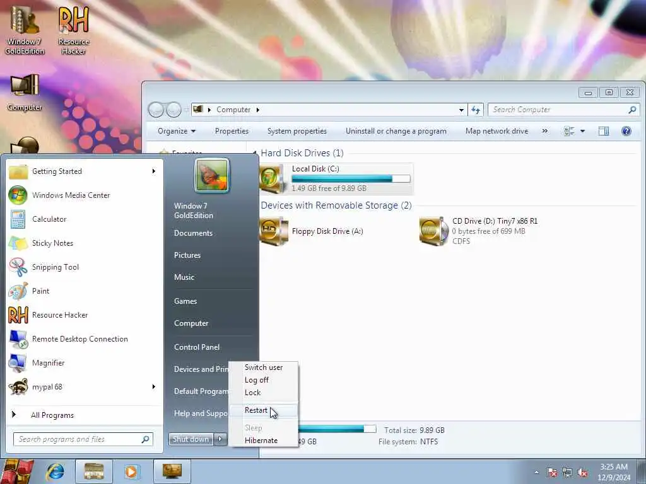Click the refresh button beside address bar
This screenshot has height=484, width=646.
[476, 110]
